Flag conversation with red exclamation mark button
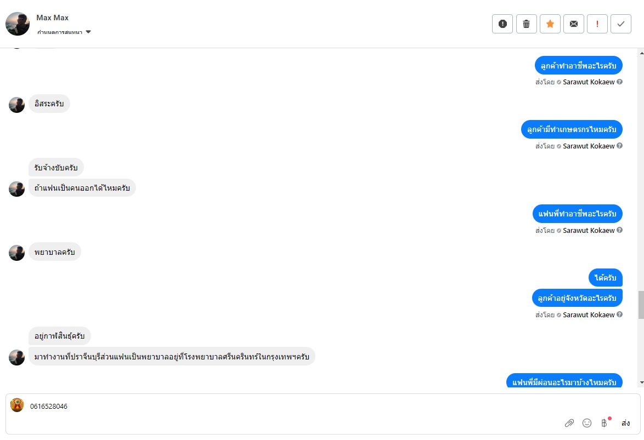644x440 pixels. click(597, 24)
